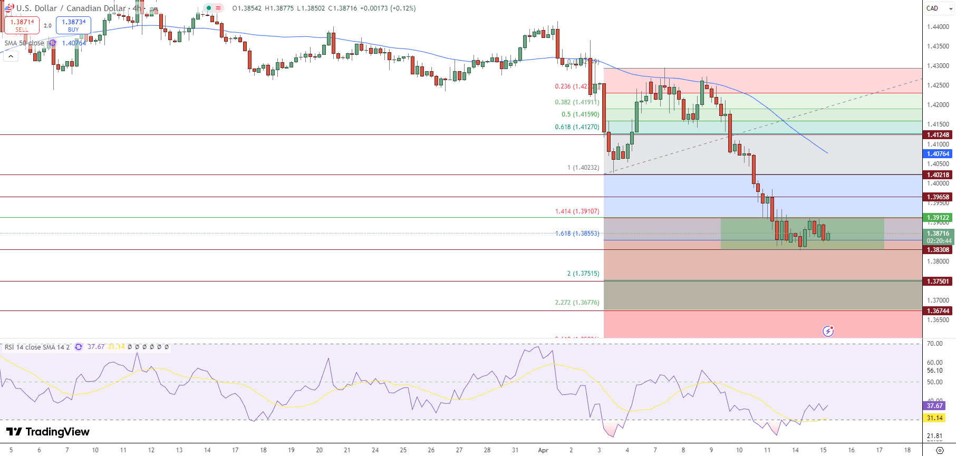This screenshot has width=956, height=456.
Task: Click the SELL price button 1.38714
Action: pos(22,25)
